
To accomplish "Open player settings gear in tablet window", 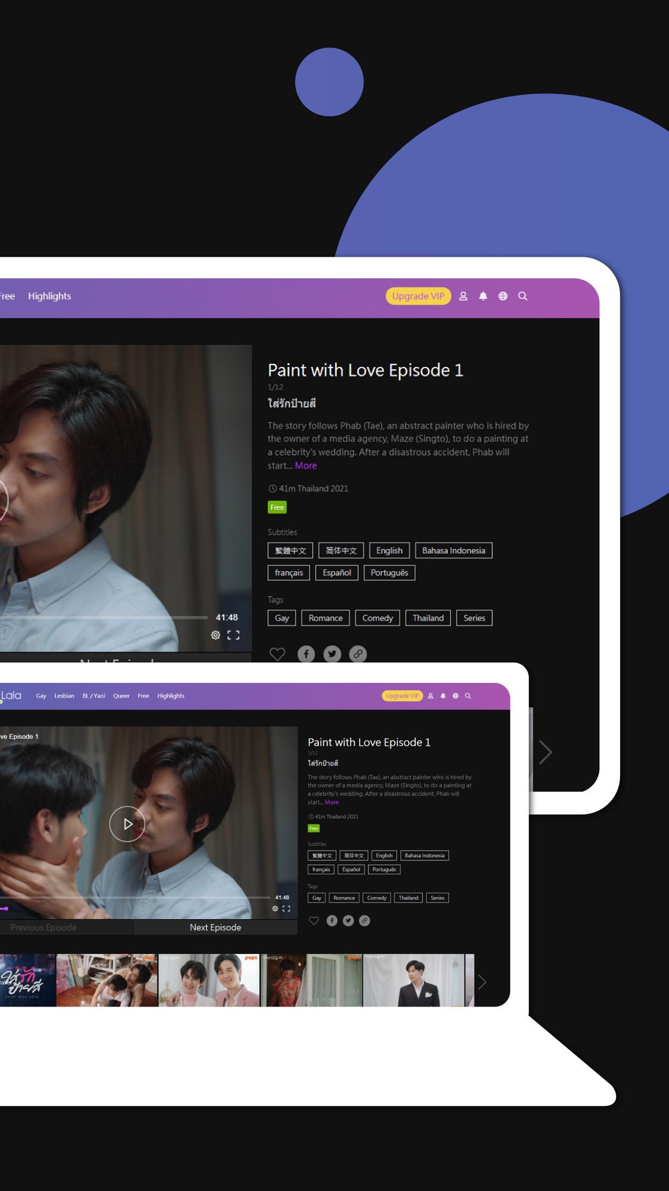I will pyautogui.click(x=215, y=635).
